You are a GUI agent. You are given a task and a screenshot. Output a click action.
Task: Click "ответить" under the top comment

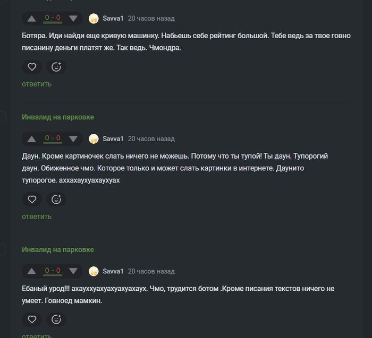coord(37,84)
